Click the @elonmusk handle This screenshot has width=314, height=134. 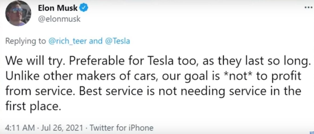coord(59,19)
